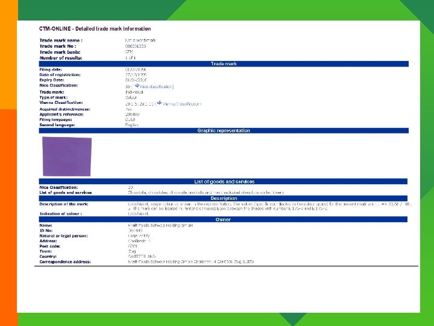Click the 'Number of results:' label
The image size is (434, 326).
[x=61, y=58]
